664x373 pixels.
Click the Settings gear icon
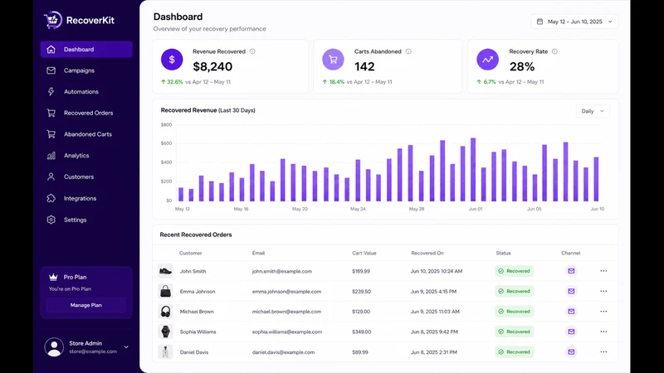(x=51, y=220)
